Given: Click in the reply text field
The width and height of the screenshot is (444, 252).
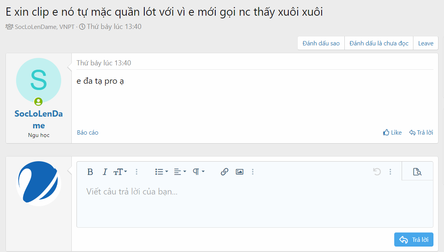Looking at the screenshot, I should (255, 203).
